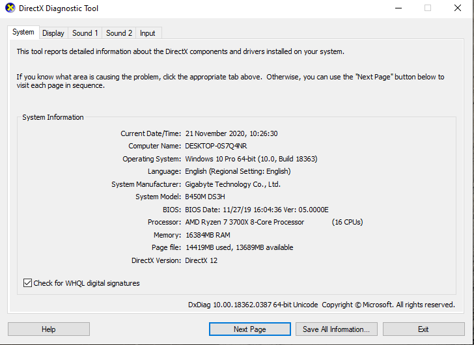Open the Help button
The image size is (474, 345).
pyautogui.click(x=49, y=329)
